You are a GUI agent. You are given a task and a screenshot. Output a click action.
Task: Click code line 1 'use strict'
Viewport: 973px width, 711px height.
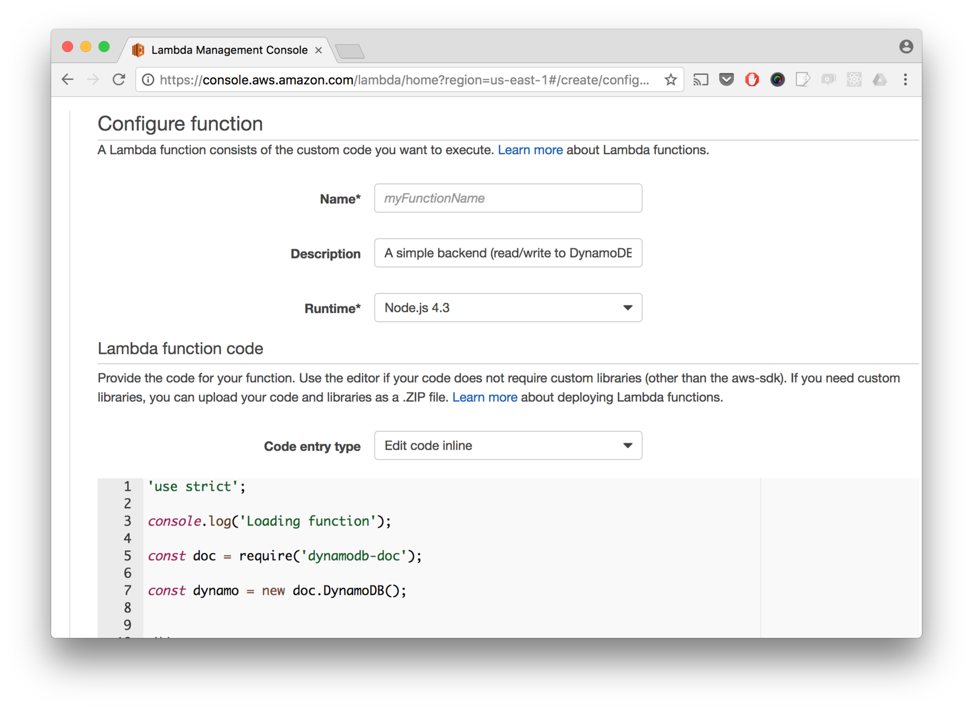pos(196,486)
